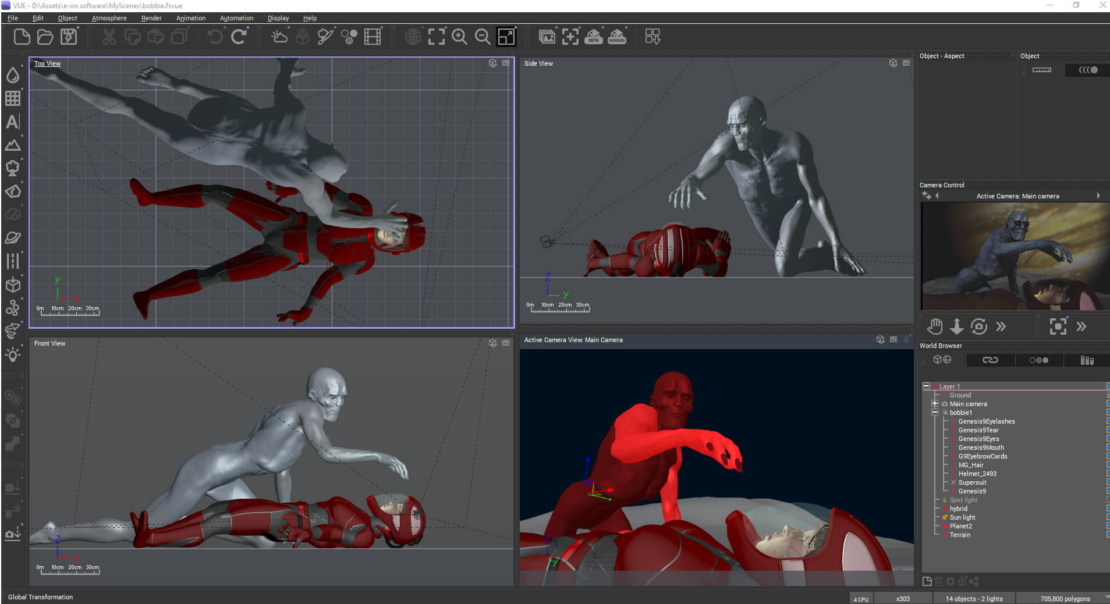This screenshot has width=1110, height=604.
Task: Click the previous camera arrow left of Active Camera
Action: (937, 196)
